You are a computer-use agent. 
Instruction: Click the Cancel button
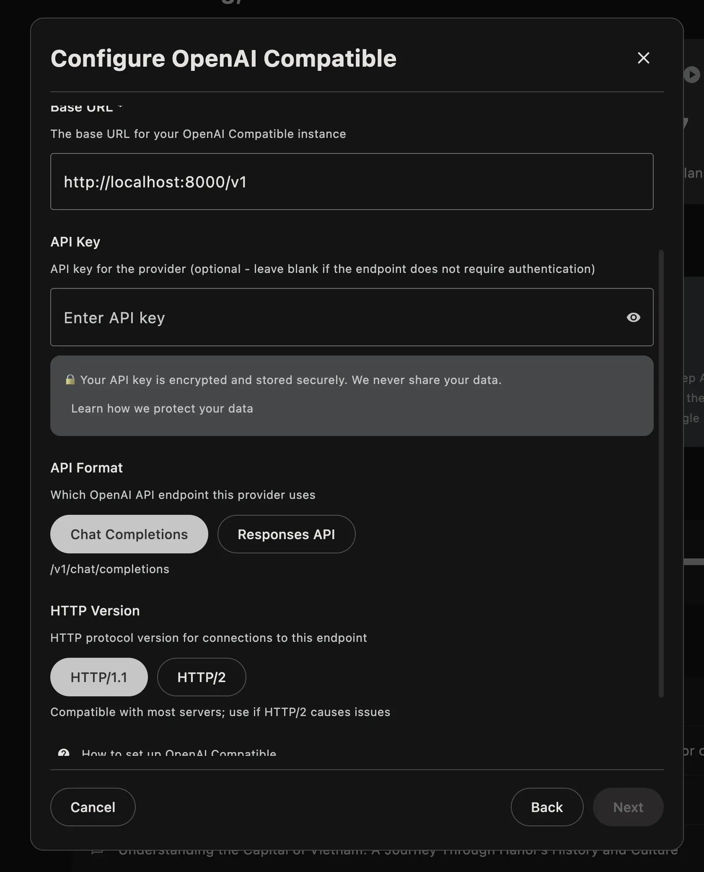tap(93, 807)
